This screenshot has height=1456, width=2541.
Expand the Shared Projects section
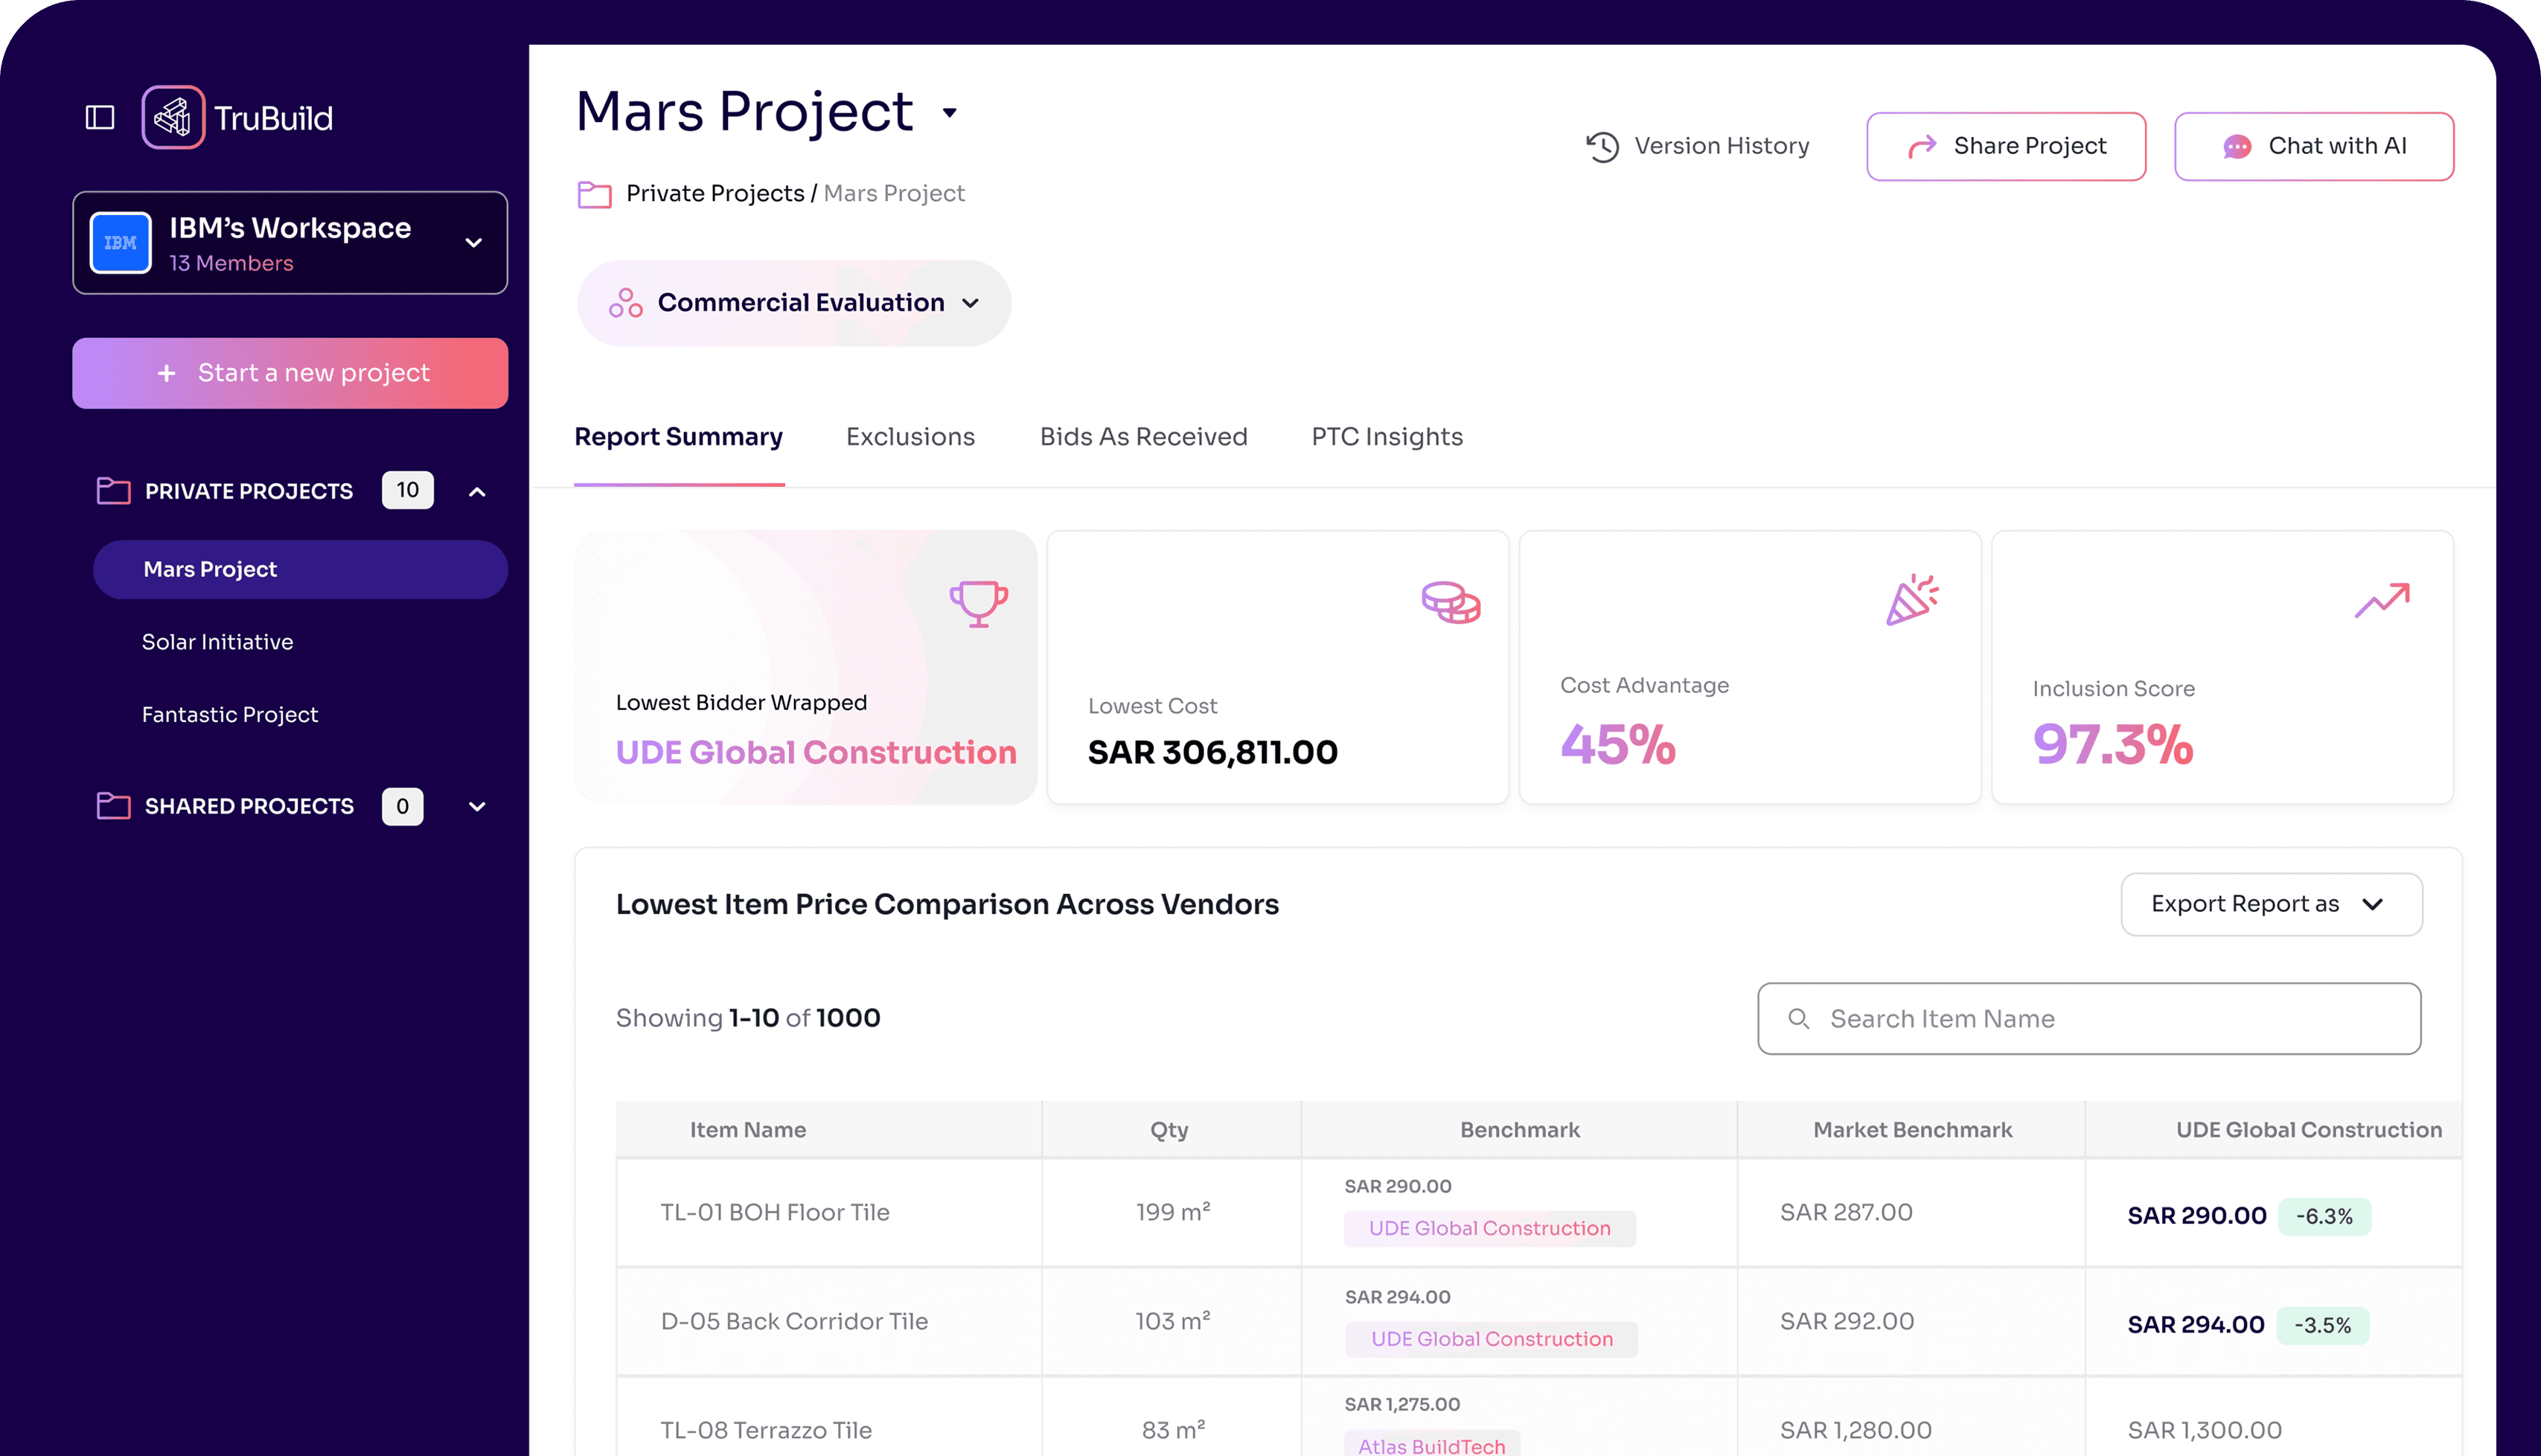tap(478, 806)
